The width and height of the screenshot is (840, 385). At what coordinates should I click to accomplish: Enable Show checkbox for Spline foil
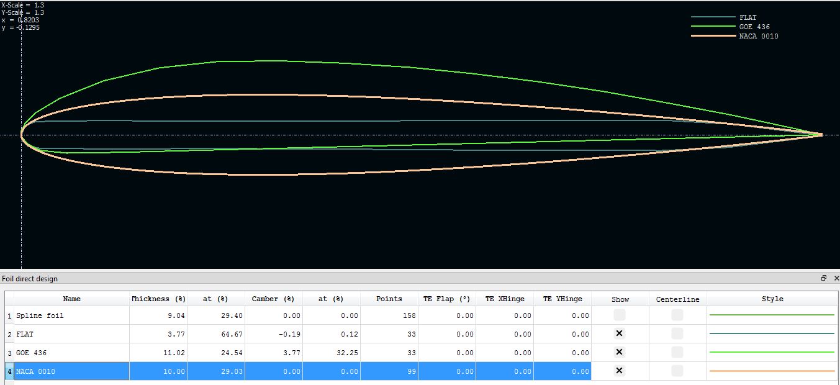pyautogui.click(x=619, y=315)
